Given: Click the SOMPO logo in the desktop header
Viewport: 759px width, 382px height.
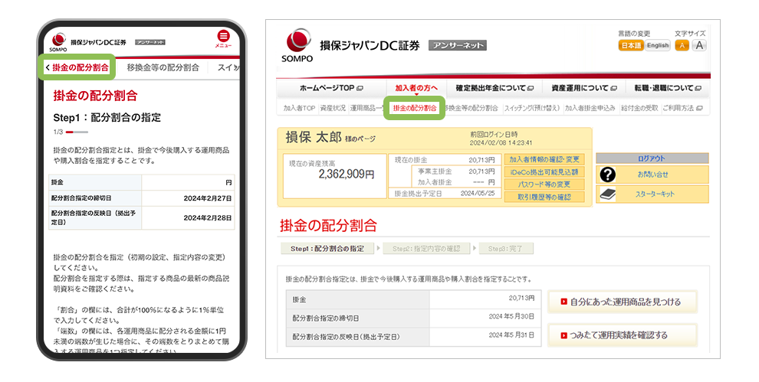Looking at the screenshot, I should click(297, 45).
